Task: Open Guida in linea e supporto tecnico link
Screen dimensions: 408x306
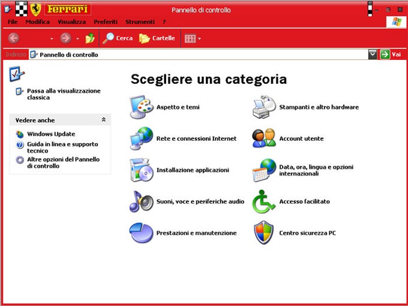Action: (x=62, y=147)
